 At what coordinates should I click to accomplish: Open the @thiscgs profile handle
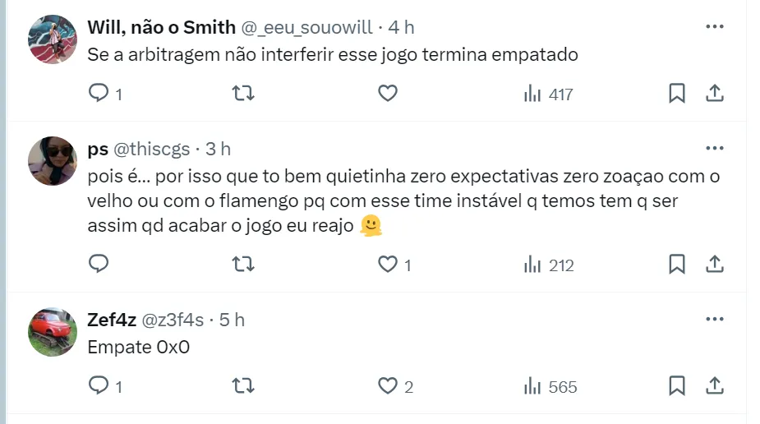point(151,149)
